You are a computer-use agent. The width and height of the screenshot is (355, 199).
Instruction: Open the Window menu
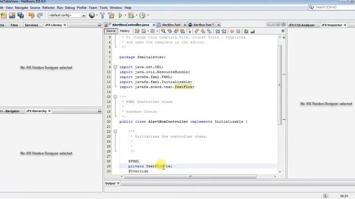click(x=116, y=8)
